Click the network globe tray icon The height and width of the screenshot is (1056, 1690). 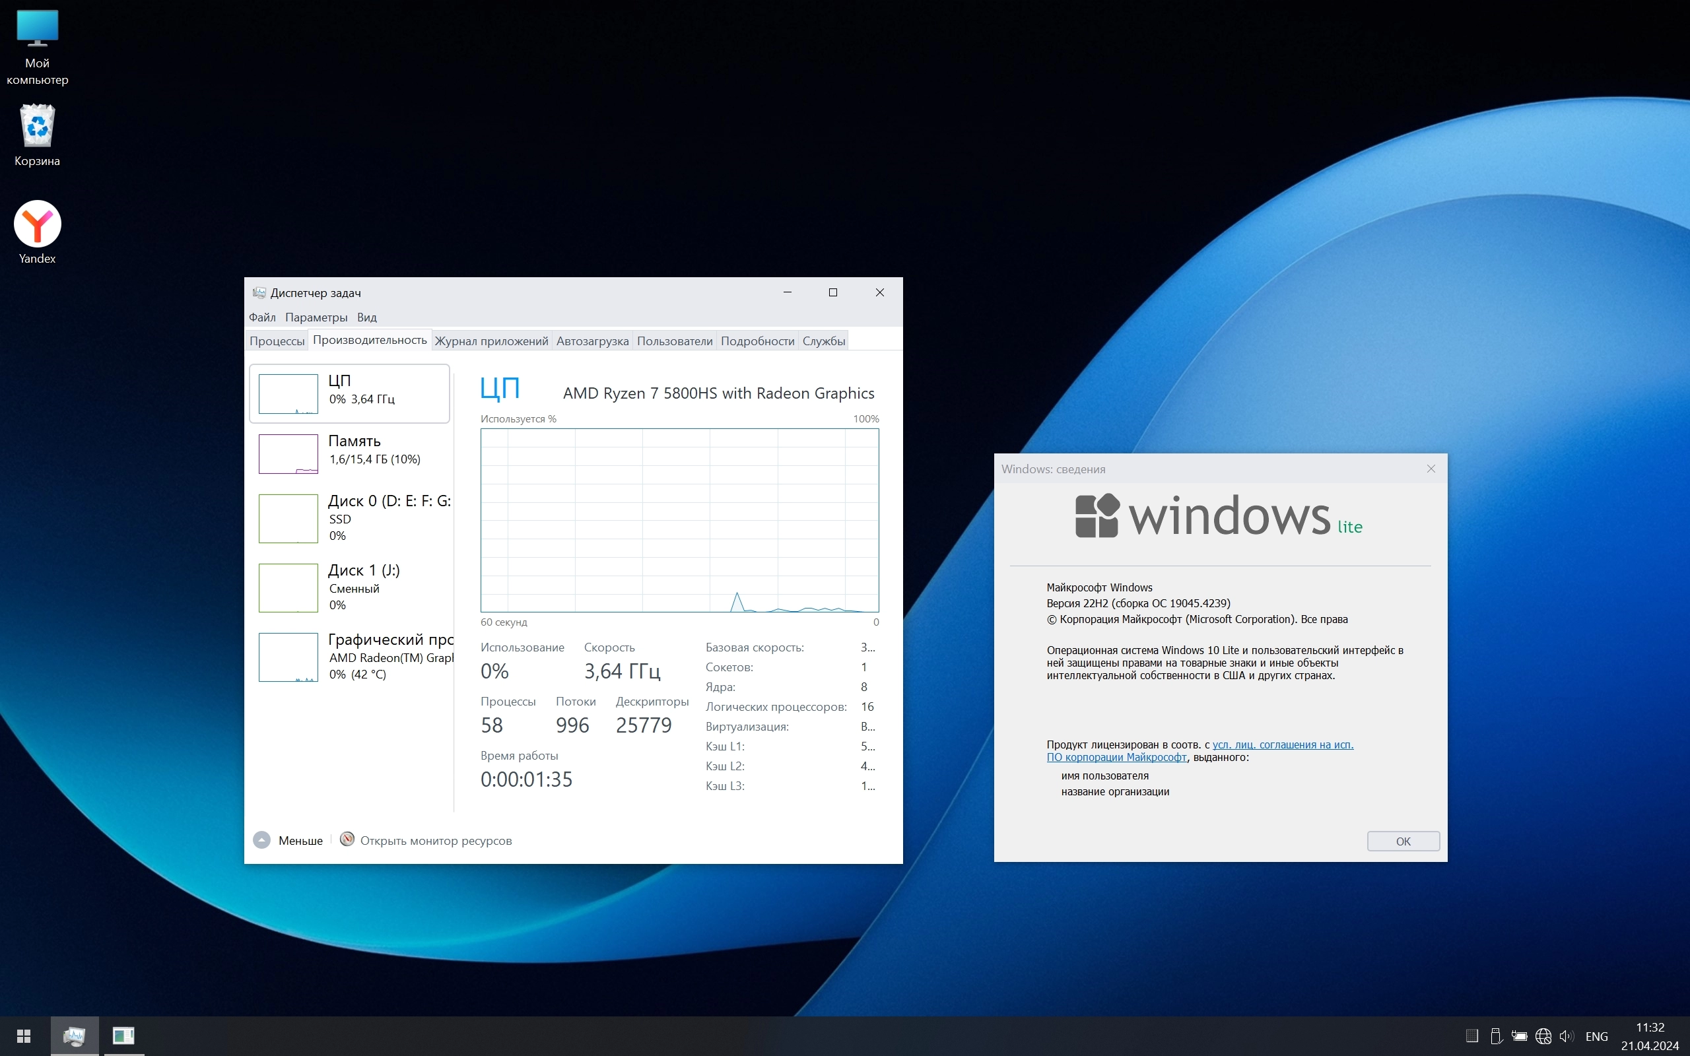1543,1036
